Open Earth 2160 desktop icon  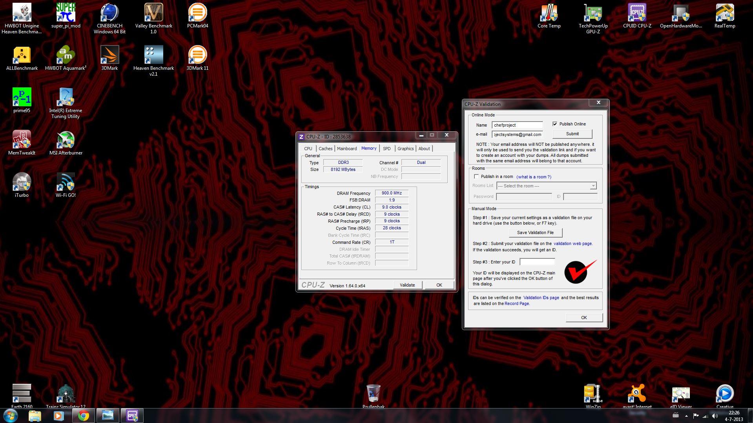pyautogui.click(x=22, y=396)
